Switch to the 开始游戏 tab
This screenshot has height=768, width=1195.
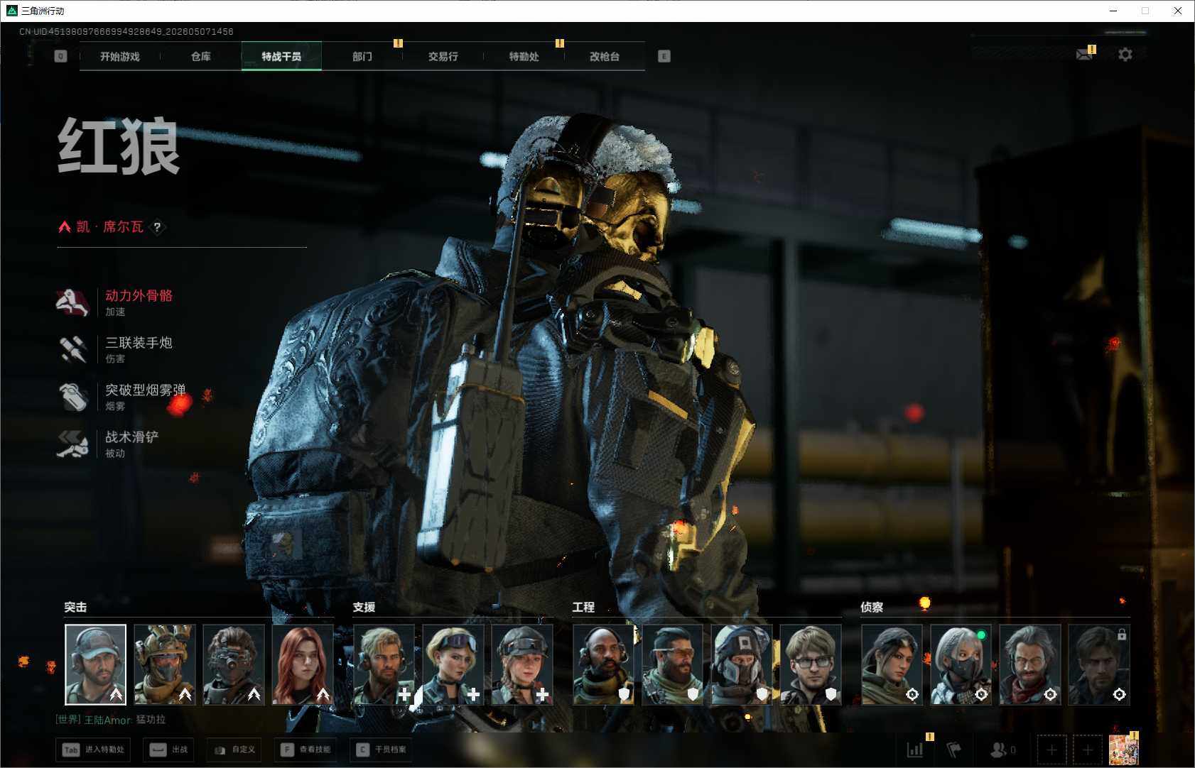pyautogui.click(x=120, y=56)
